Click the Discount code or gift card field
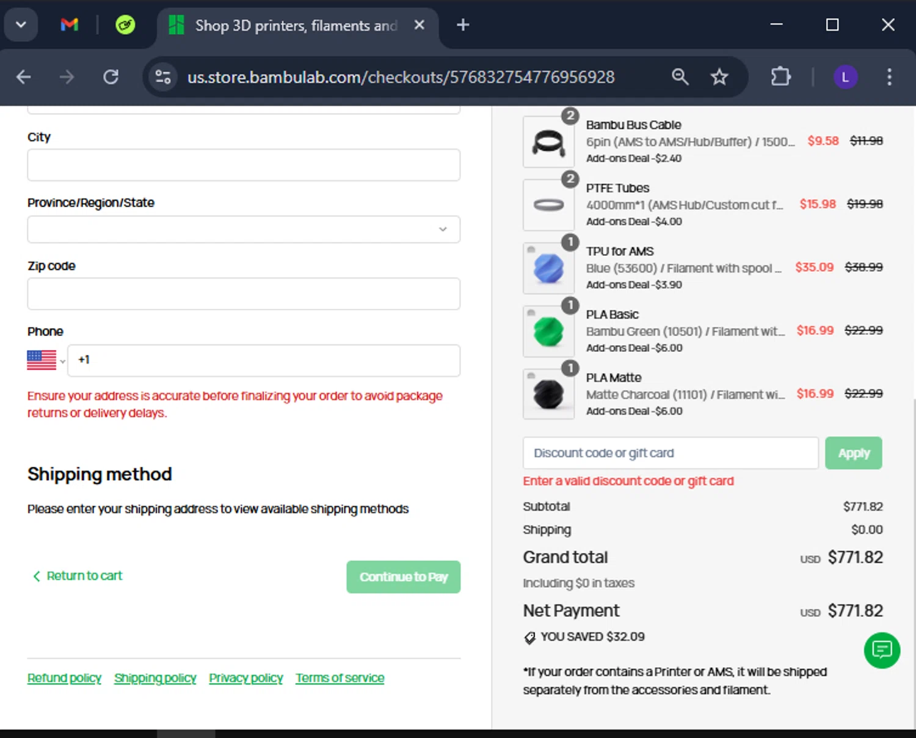Viewport: 916px width, 738px height. [670, 453]
